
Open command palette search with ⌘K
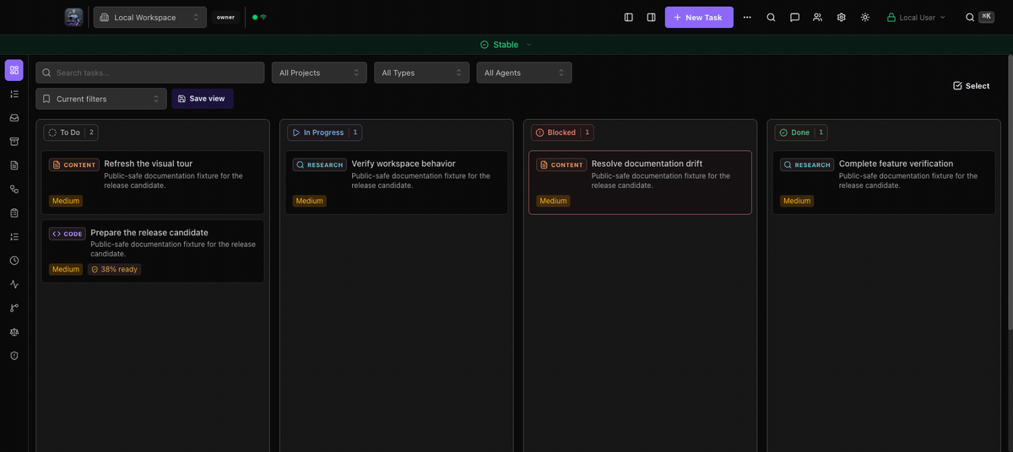click(x=979, y=17)
